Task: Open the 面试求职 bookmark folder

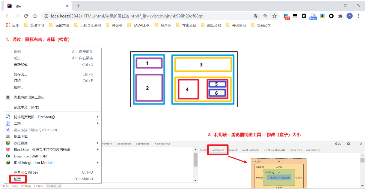Action: (59, 25)
